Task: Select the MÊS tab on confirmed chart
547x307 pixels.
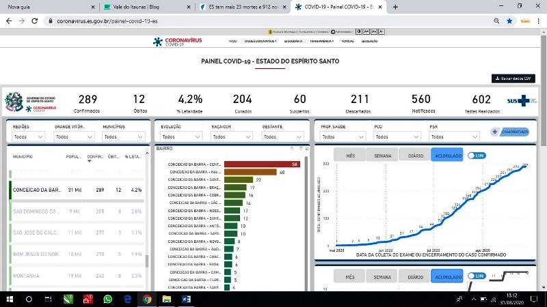Action: pos(350,156)
